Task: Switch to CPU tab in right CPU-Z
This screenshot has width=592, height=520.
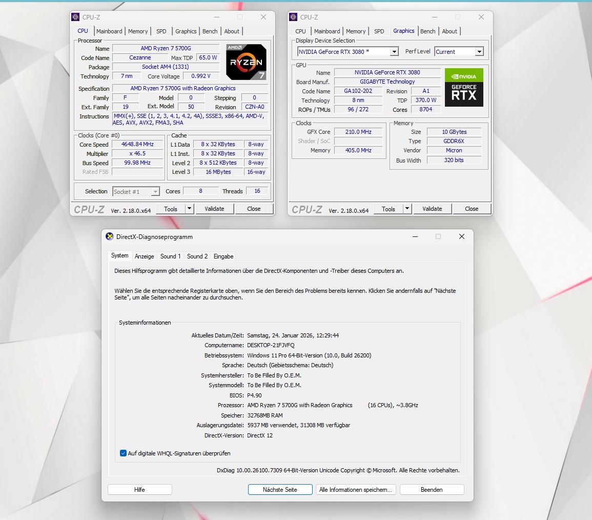Action: click(300, 31)
